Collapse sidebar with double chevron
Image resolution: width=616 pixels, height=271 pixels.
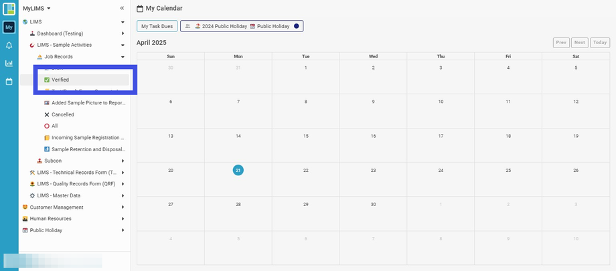[x=122, y=8]
